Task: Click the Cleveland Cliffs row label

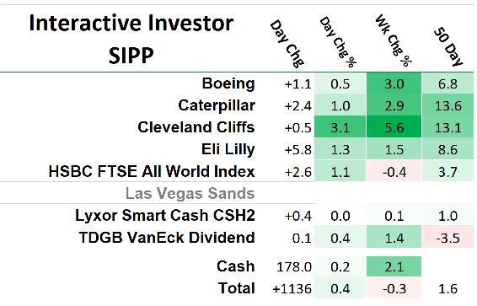Action: pos(196,127)
